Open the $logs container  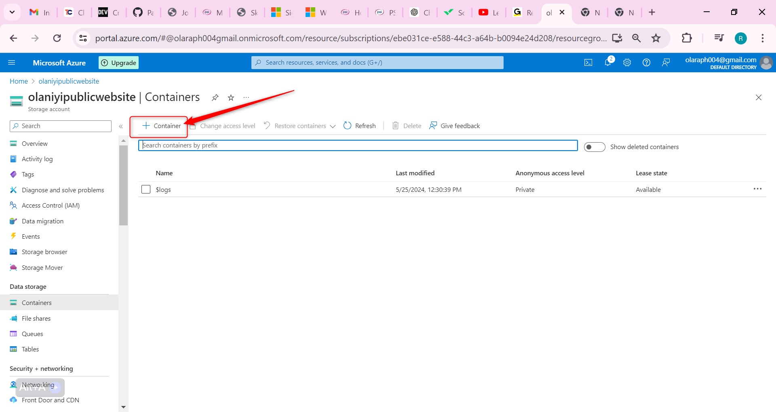(163, 190)
